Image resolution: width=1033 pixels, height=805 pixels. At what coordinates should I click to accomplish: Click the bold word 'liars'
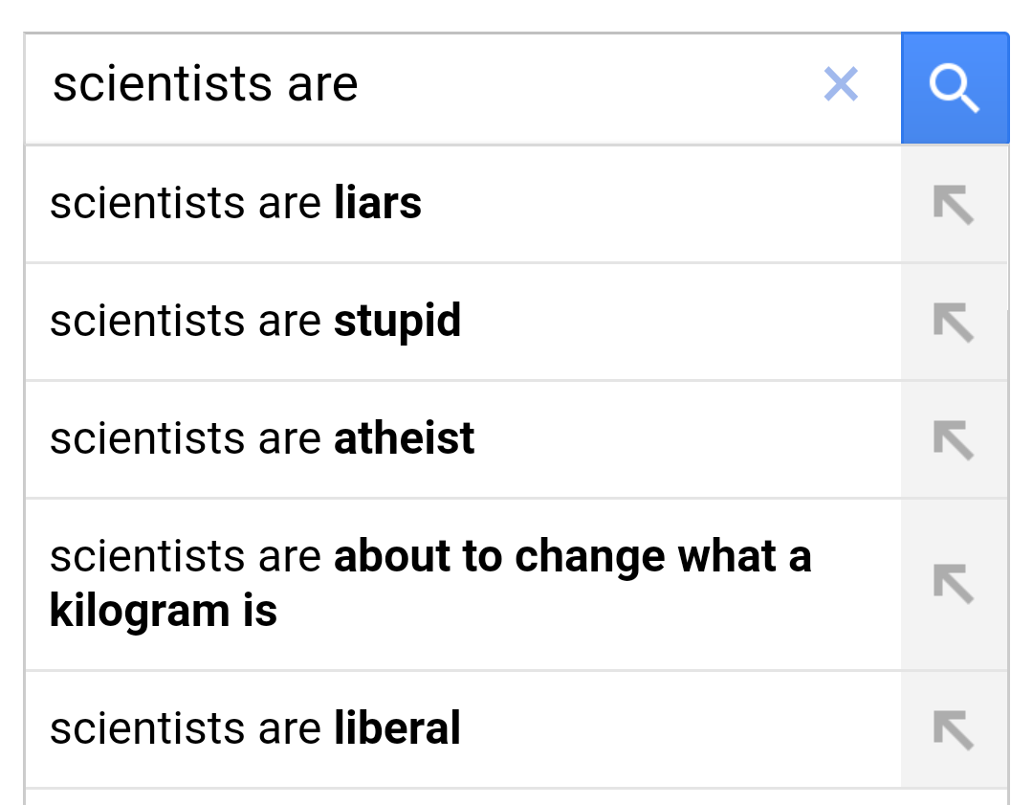point(378,204)
